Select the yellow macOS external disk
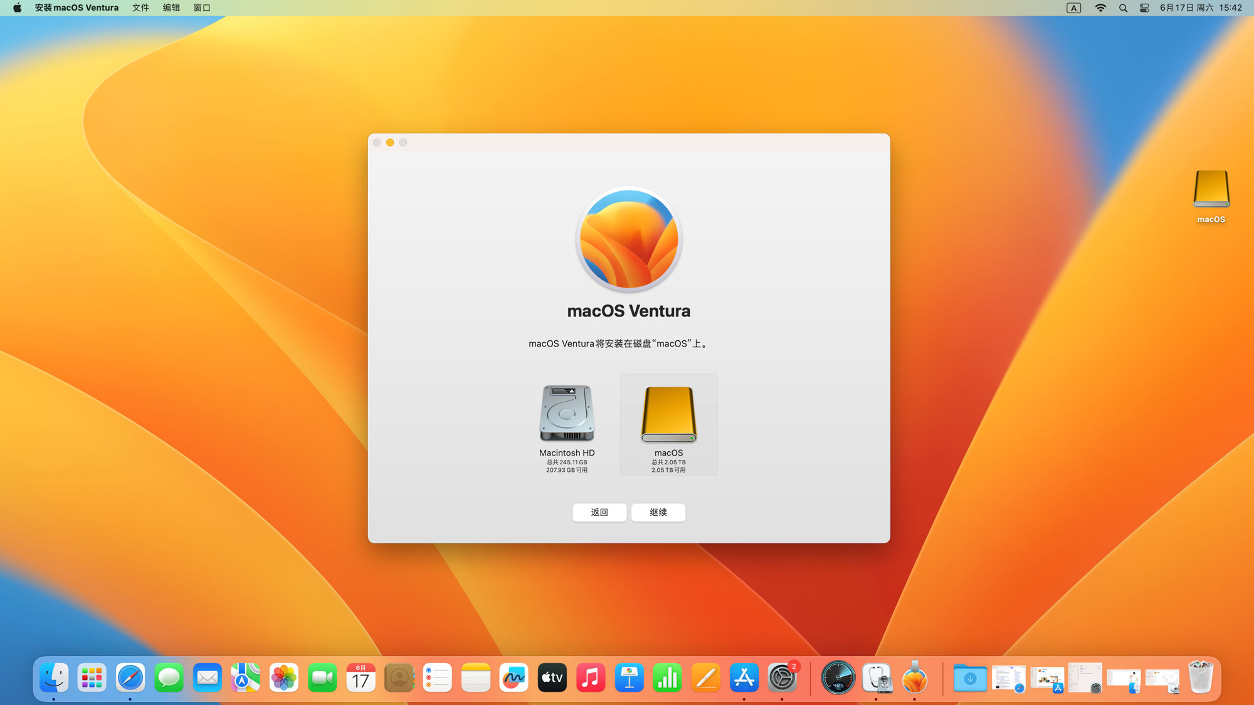Screen dimensions: 1254x705 pyautogui.click(x=668, y=415)
